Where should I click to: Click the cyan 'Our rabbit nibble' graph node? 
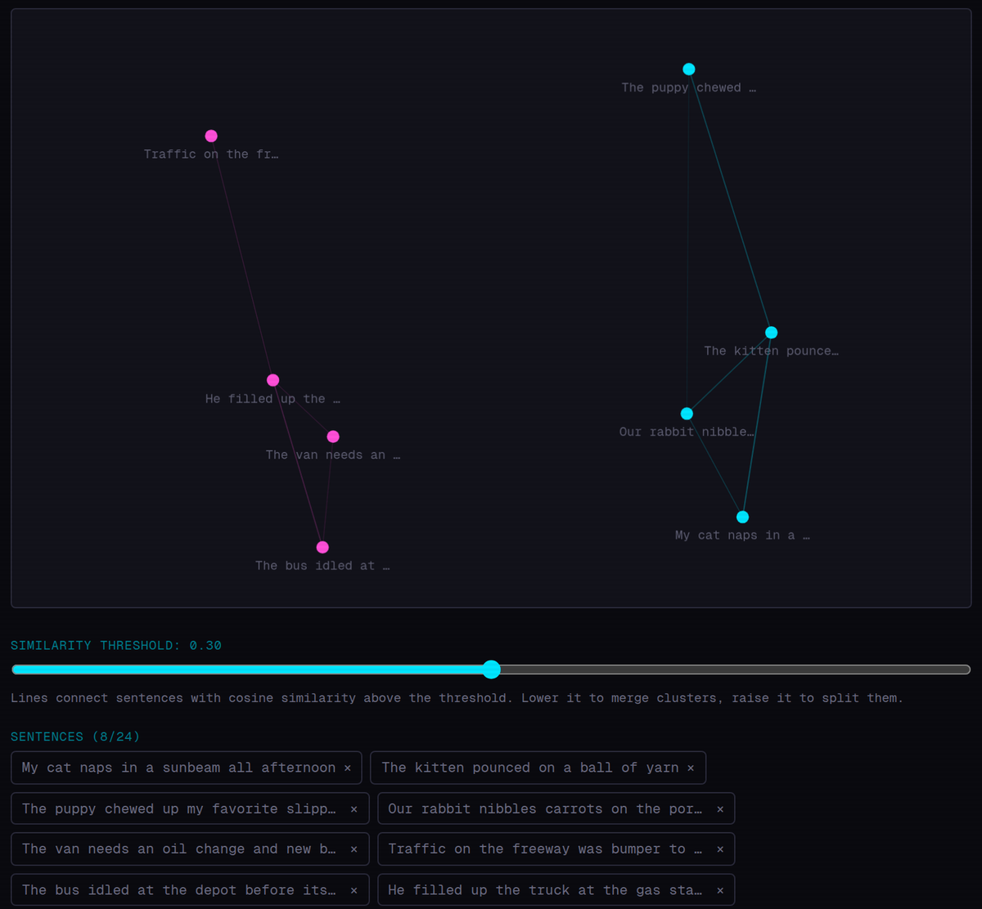[x=687, y=414]
